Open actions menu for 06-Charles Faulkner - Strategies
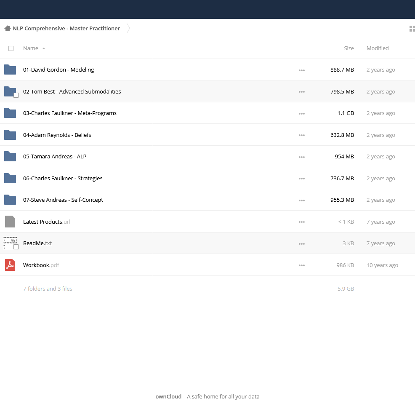 [x=302, y=179]
